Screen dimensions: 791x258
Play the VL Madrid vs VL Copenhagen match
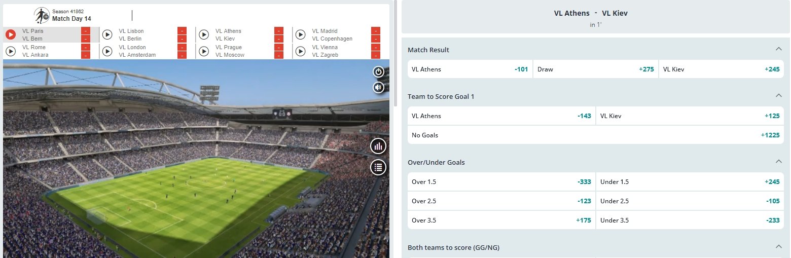click(301, 34)
